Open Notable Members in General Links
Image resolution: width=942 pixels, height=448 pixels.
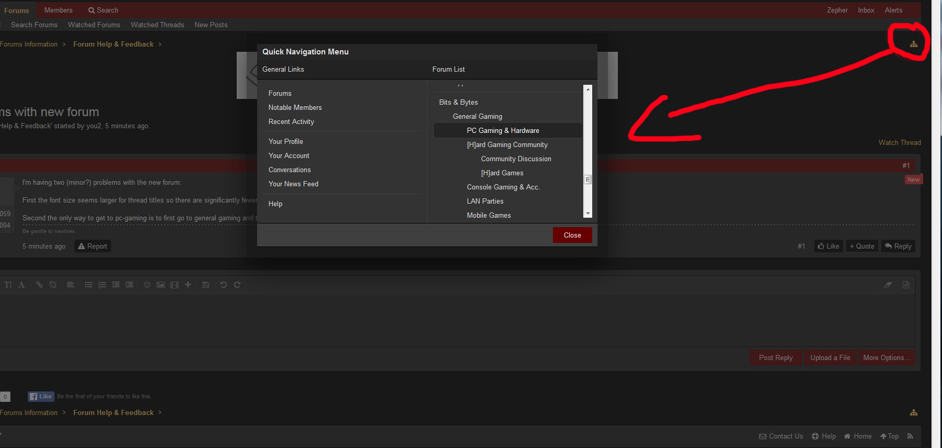pos(295,107)
